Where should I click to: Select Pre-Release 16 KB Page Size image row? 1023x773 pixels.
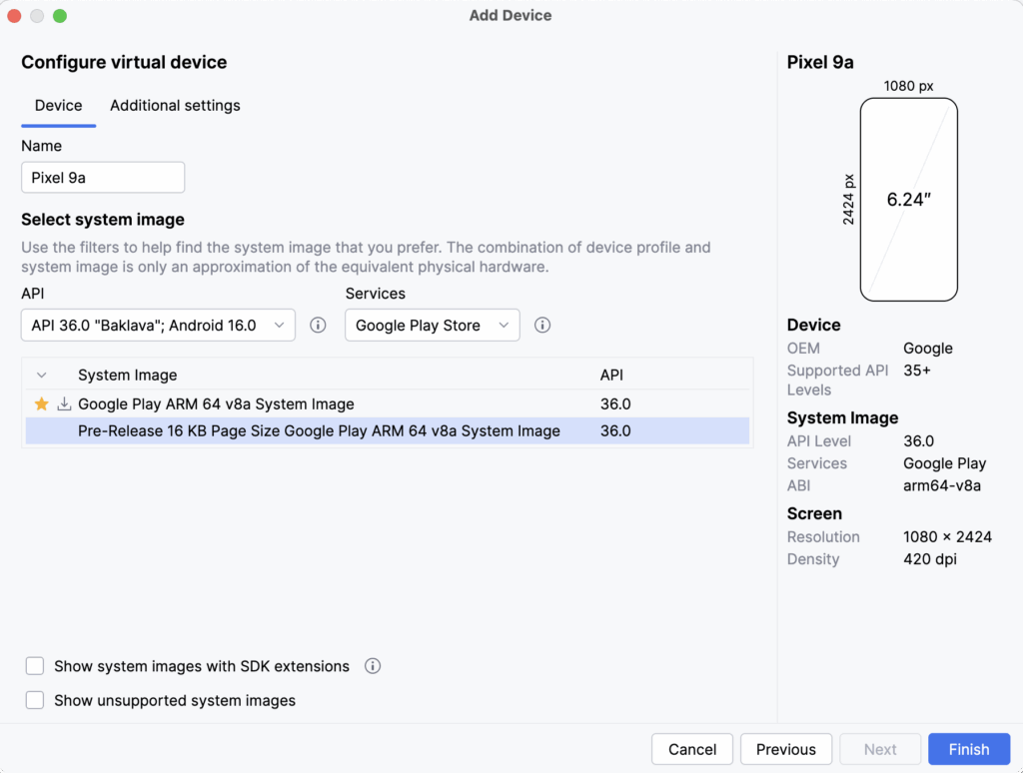pos(388,431)
